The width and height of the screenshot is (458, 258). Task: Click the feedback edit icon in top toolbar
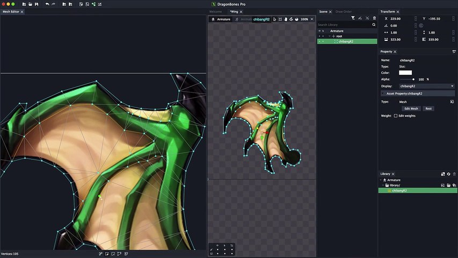(x=100, y=4)
